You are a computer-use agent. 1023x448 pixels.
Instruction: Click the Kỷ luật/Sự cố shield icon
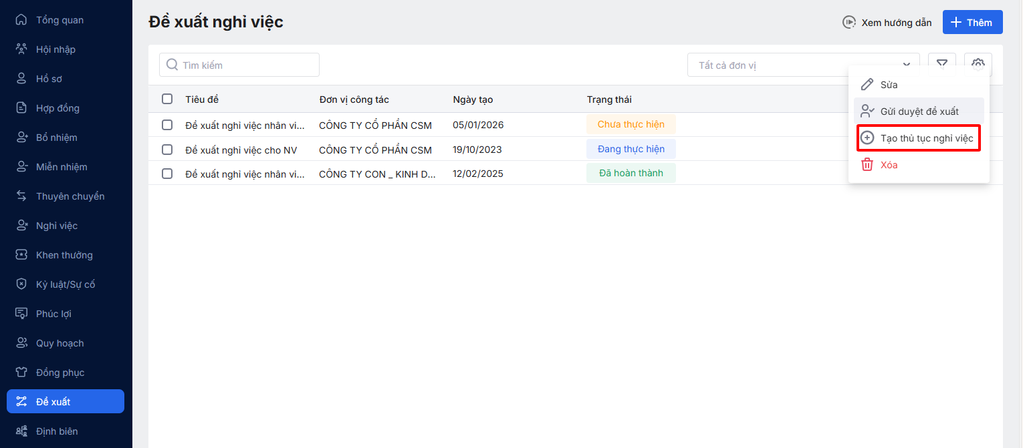tap(21, 284)
